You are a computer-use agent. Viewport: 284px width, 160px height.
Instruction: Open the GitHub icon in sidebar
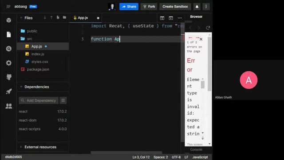tap(9, 77)
